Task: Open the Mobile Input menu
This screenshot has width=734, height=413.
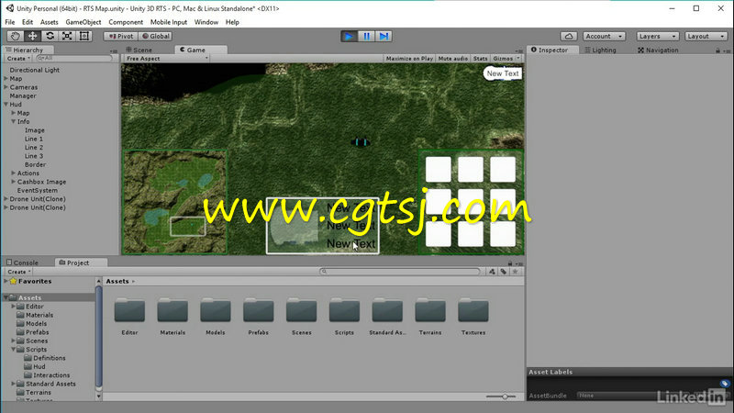Action: [x=169, y=22]
